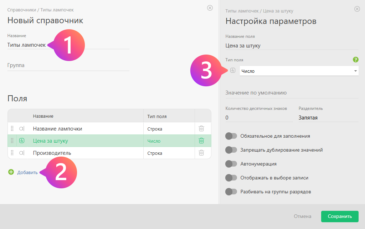The image size is (365, 229).
Task: Expand the Разделитель selector set to Запятая
Action: click(328, 118)
